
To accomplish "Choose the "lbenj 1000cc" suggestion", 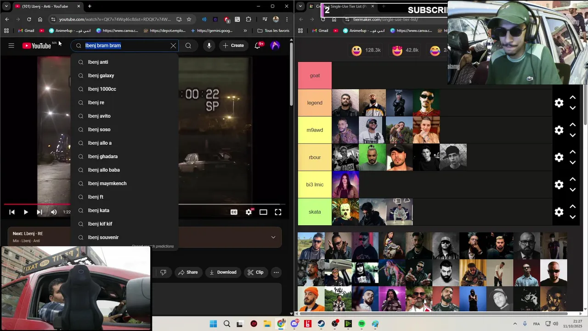I will [x=124, y=89].
